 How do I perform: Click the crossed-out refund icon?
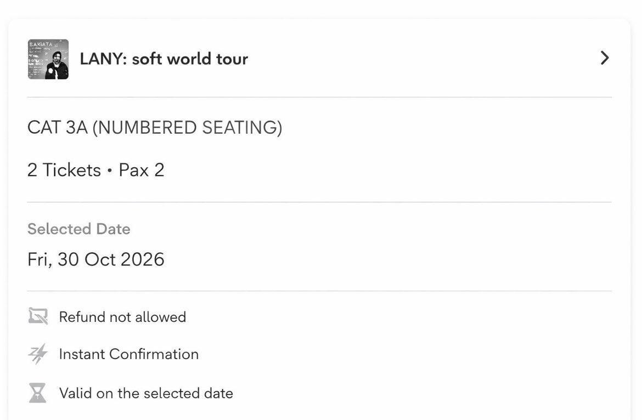38,316
